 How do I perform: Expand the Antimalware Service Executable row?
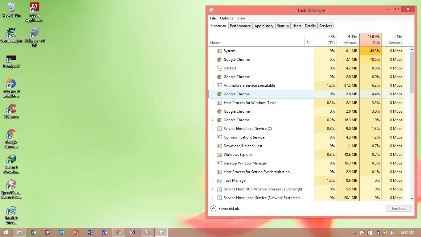click(212, 85)
